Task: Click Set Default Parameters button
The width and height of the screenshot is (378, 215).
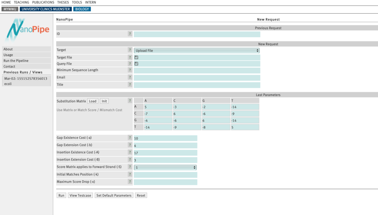Action: click(114, 195)
